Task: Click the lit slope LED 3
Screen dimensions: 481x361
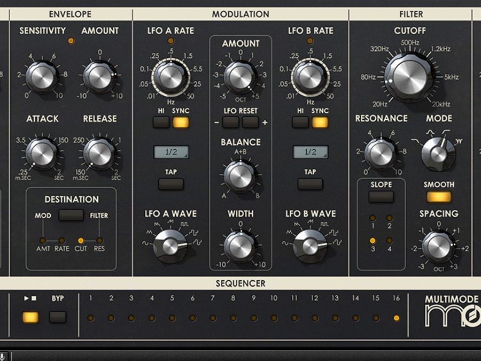Action: 373,240
